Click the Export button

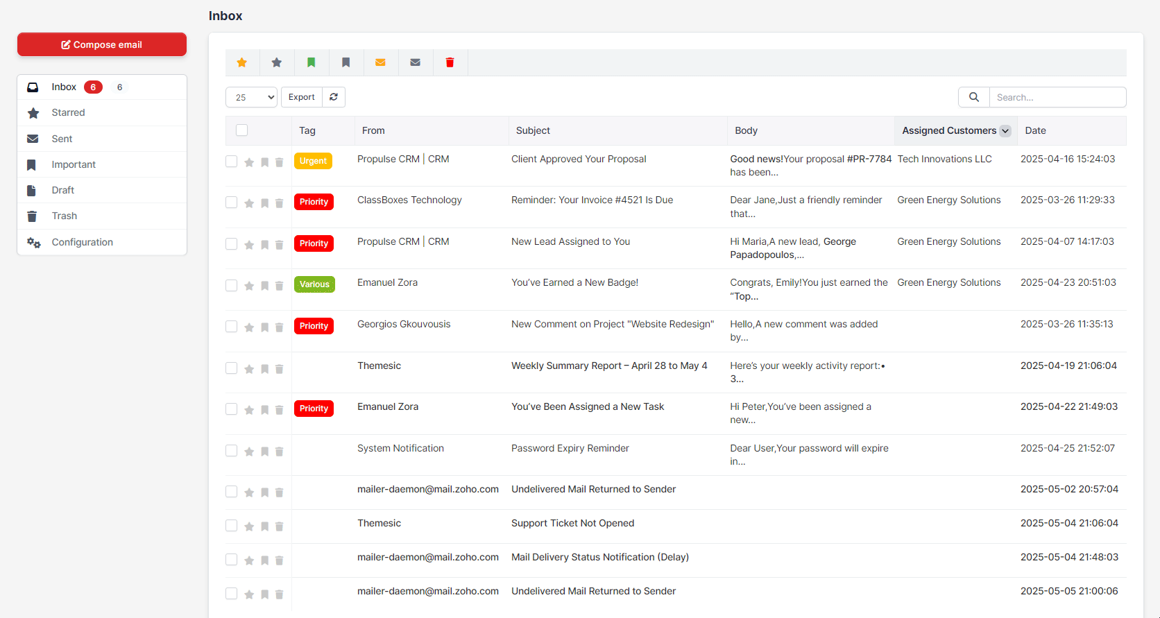click(x=302, y=97)
